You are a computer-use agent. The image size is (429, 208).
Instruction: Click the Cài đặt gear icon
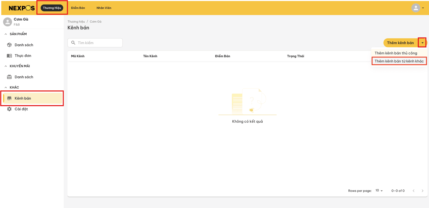pyautogui.click(x=9, y=109)
